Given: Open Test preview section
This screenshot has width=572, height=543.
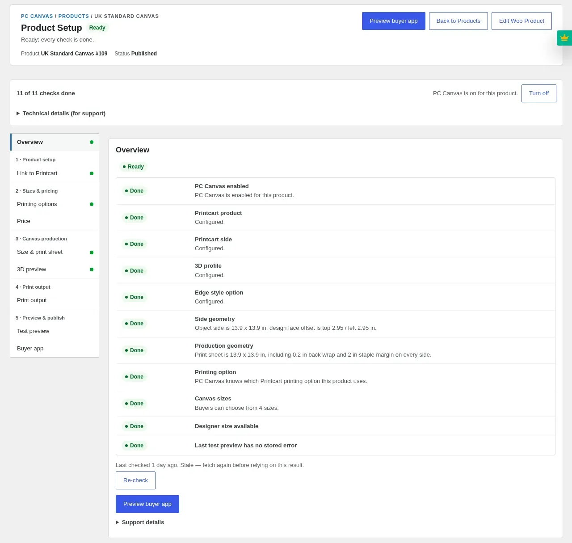Looking at the screenshot, I should (55, 331).
